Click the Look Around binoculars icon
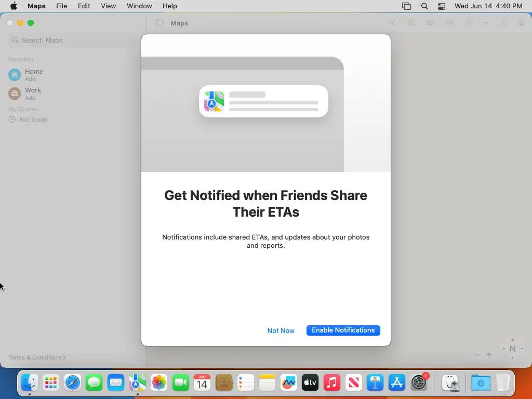The image size is (532, 399). click(x=450, y=23)
